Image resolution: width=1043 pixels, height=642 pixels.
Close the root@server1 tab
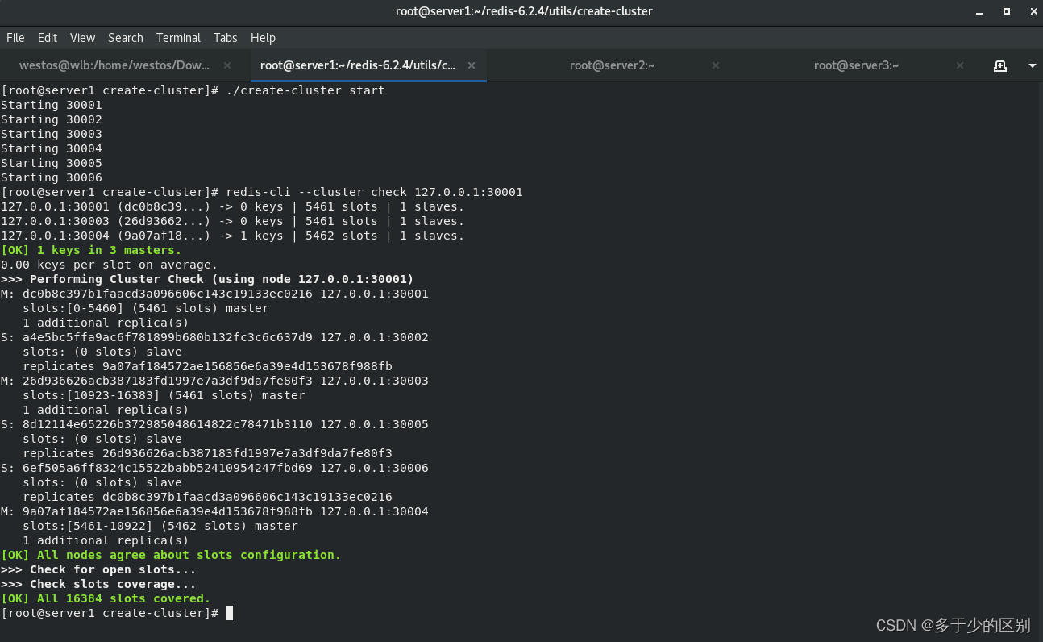click(x=472, y=65)
